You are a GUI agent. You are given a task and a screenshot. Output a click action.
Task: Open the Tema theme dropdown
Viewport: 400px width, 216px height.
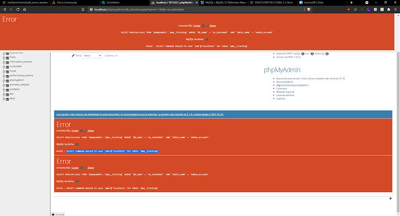pos(92,56)
